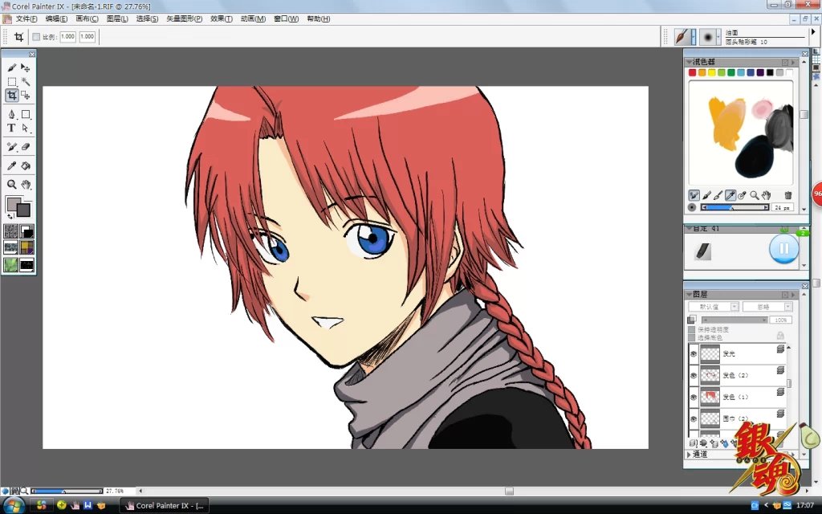Screen dimensions: 822x514
Task: Click the layer opacity slider
Action: coord(735,320)
